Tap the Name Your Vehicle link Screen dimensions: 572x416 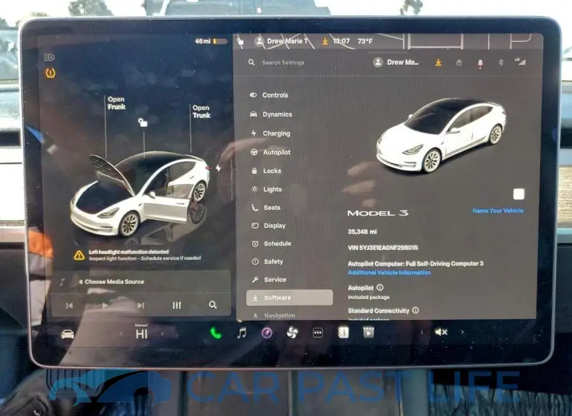498,211
